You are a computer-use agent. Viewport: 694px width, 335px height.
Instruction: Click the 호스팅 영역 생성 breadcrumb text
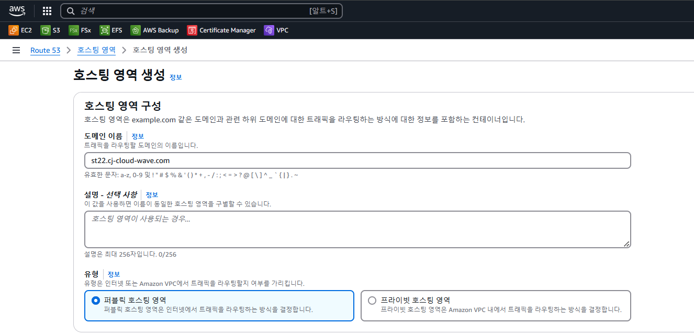click(x=160, y=50)
